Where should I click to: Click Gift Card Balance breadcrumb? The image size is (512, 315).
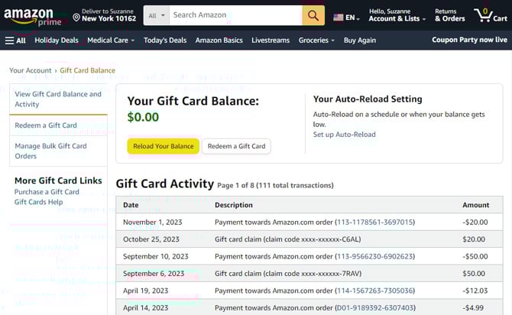coord(88,70)
